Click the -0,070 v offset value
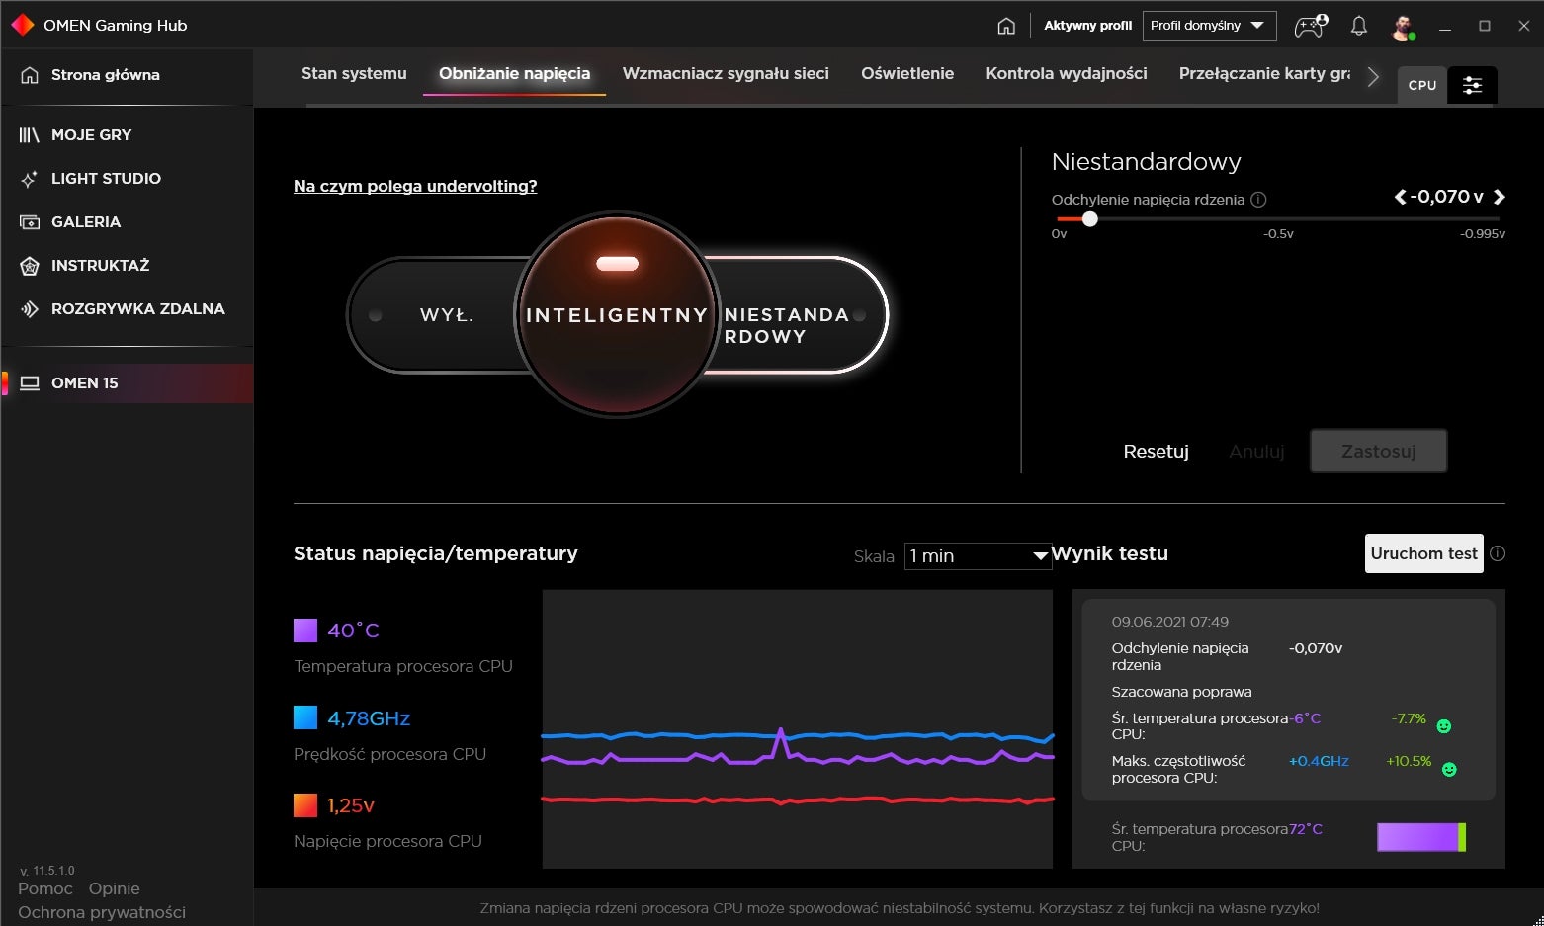Image resolution: width=1544 pixels, height=926 pixels. tap(1447, 197)
